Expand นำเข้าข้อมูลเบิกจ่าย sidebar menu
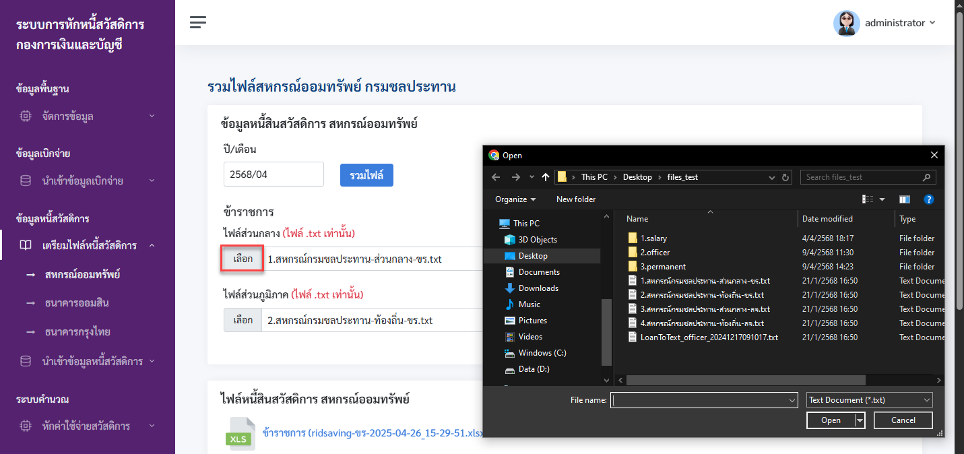Screen dimensions: 964x454 pos(88,181)
